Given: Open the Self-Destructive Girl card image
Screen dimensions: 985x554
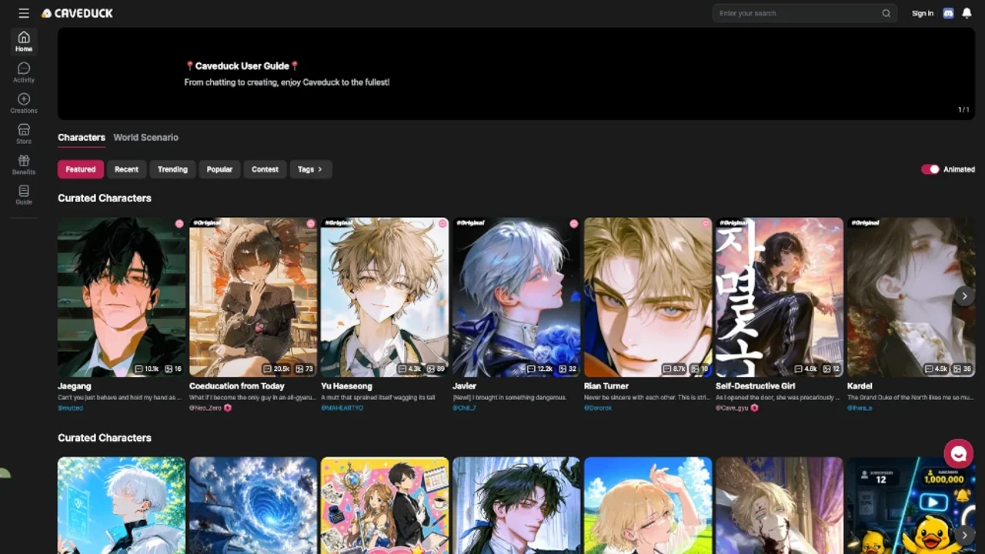Looking at the screenshot, I should coord(780,297).
